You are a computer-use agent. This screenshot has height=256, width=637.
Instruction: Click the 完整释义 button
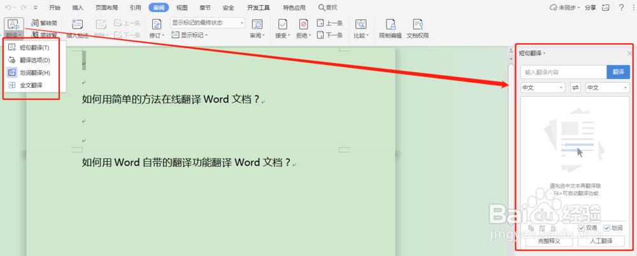click(549, 241)
